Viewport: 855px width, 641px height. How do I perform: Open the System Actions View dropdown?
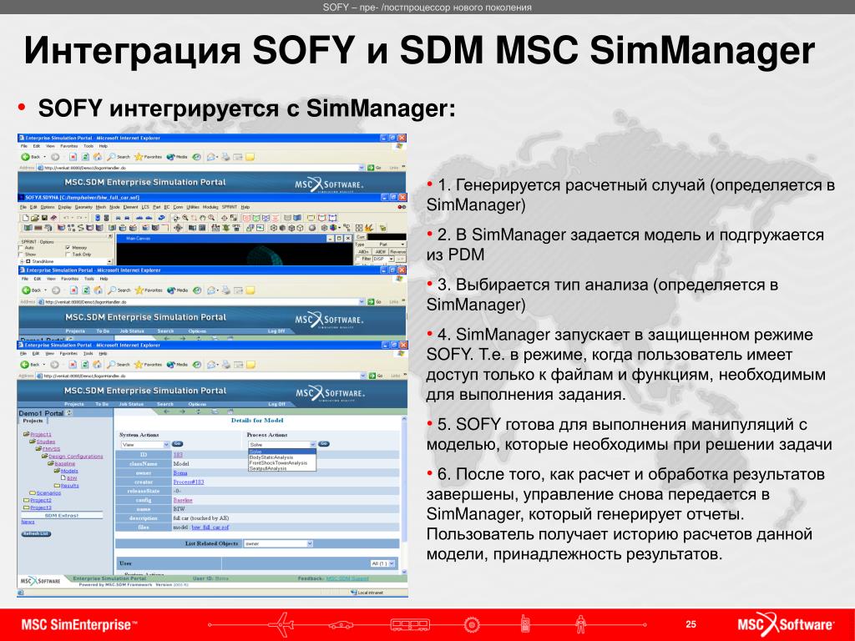click(144, 445)
